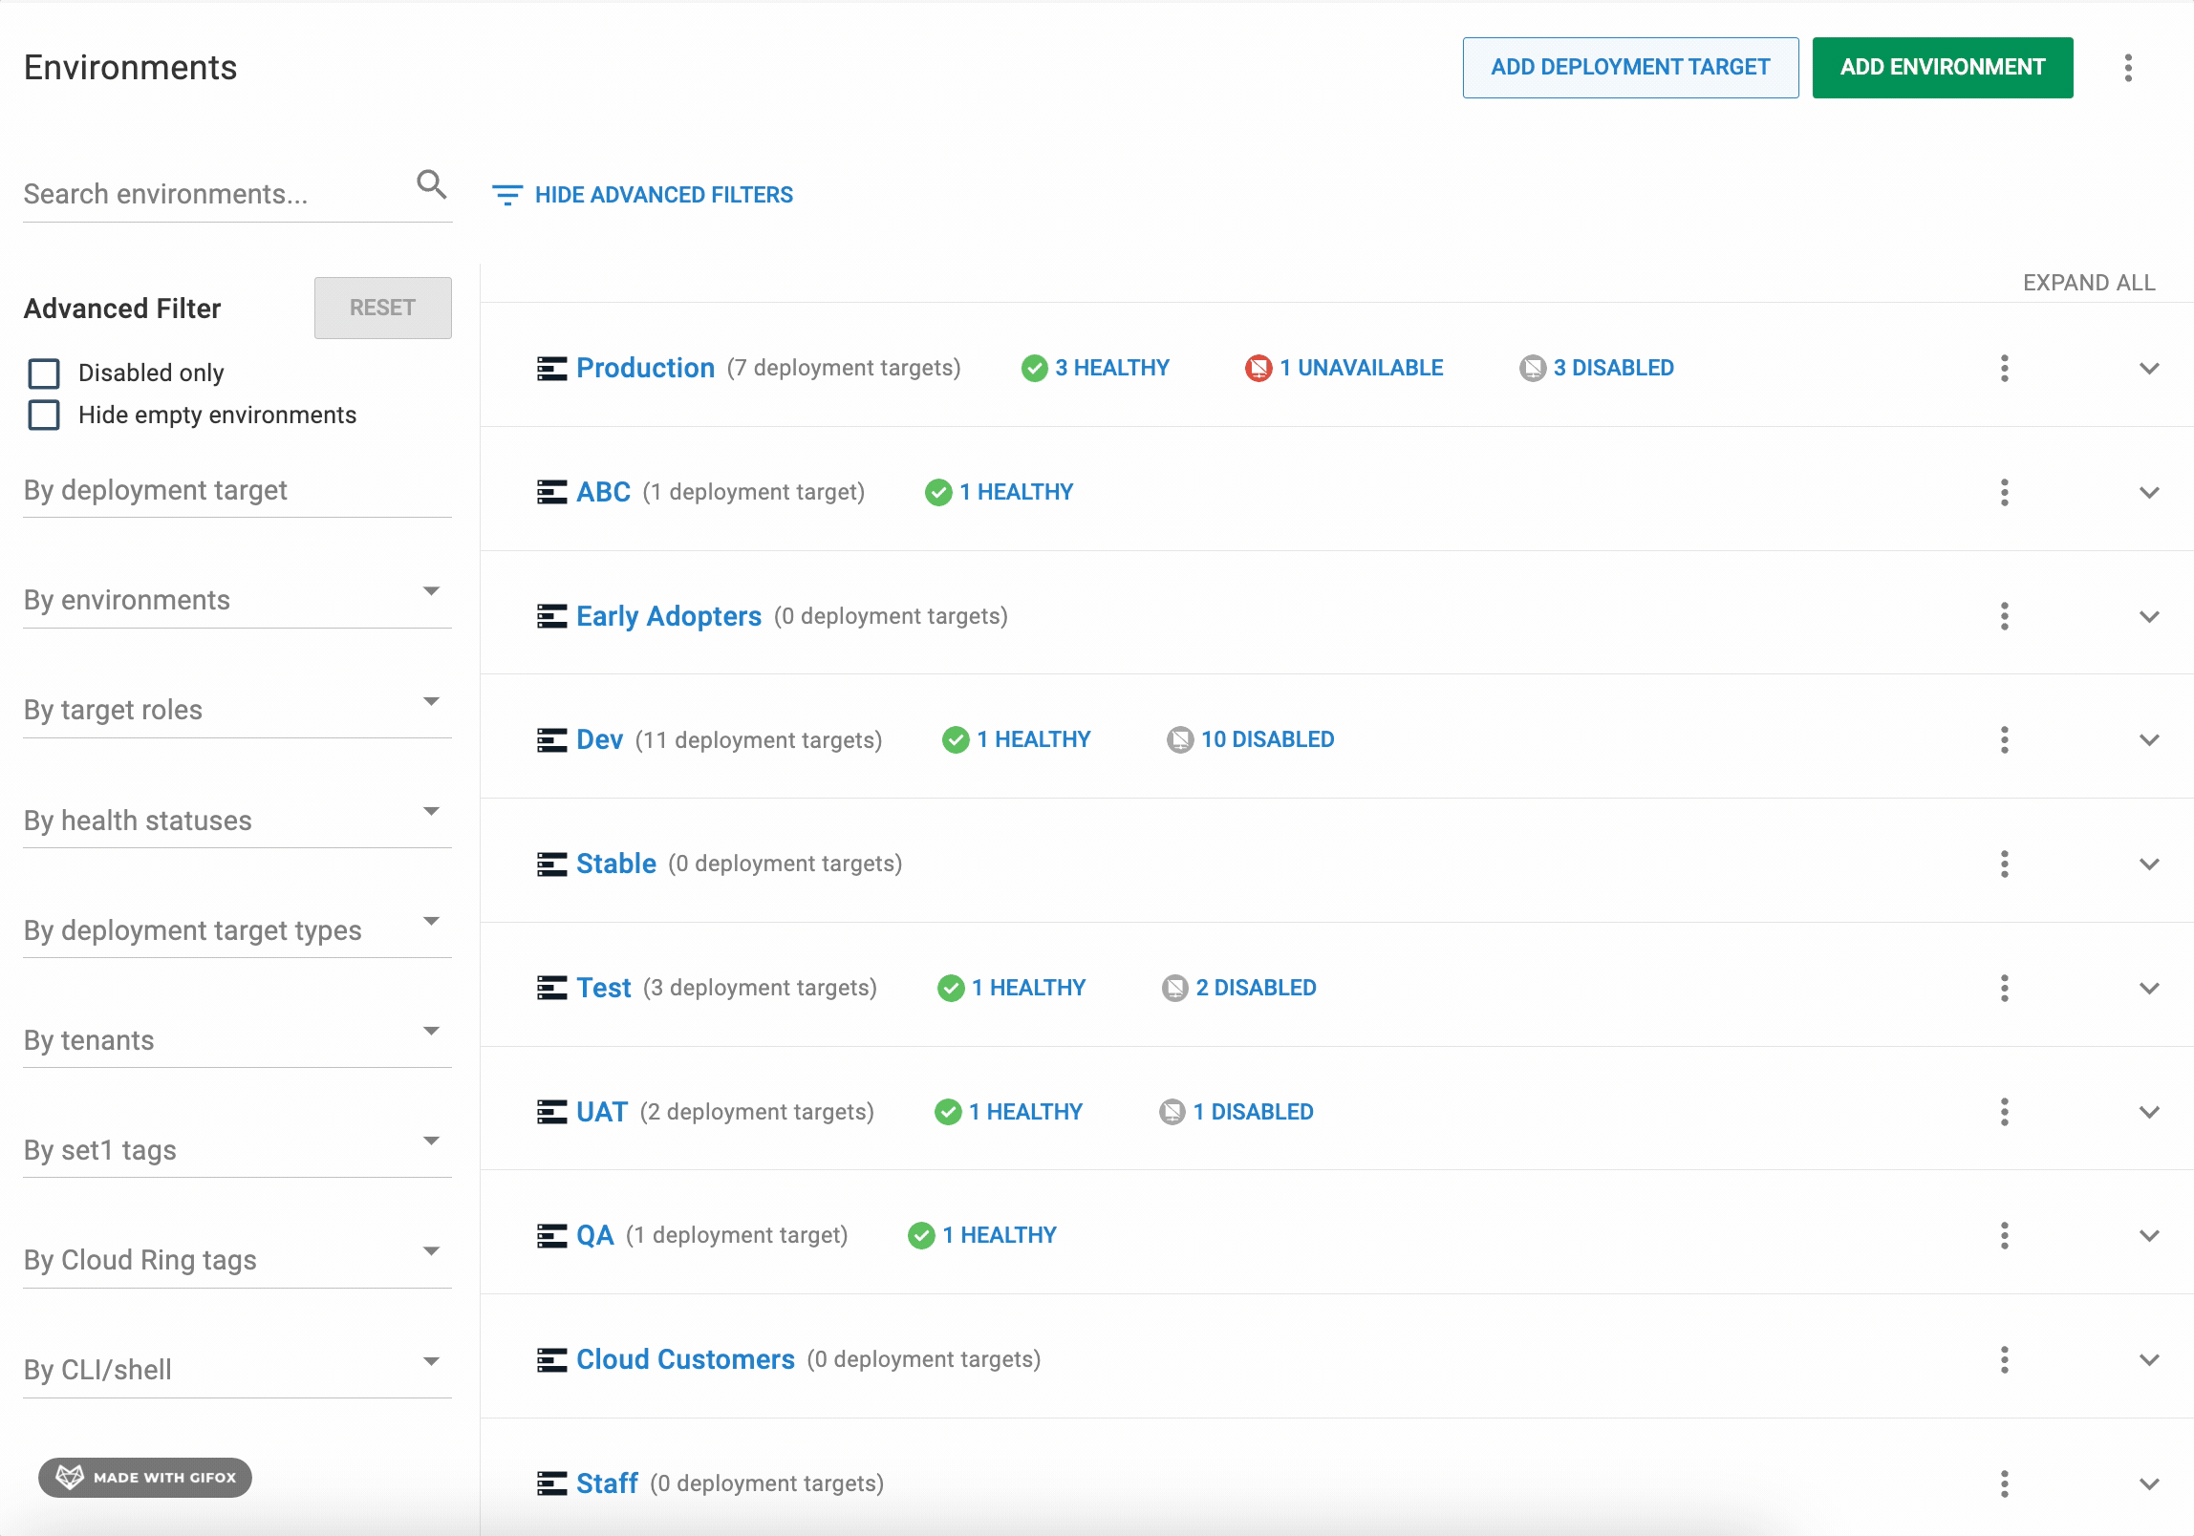The height and width of the screenshot is (1536, 2194).
Task: Check Hide empty environments
Action: (x=43, y=415)
